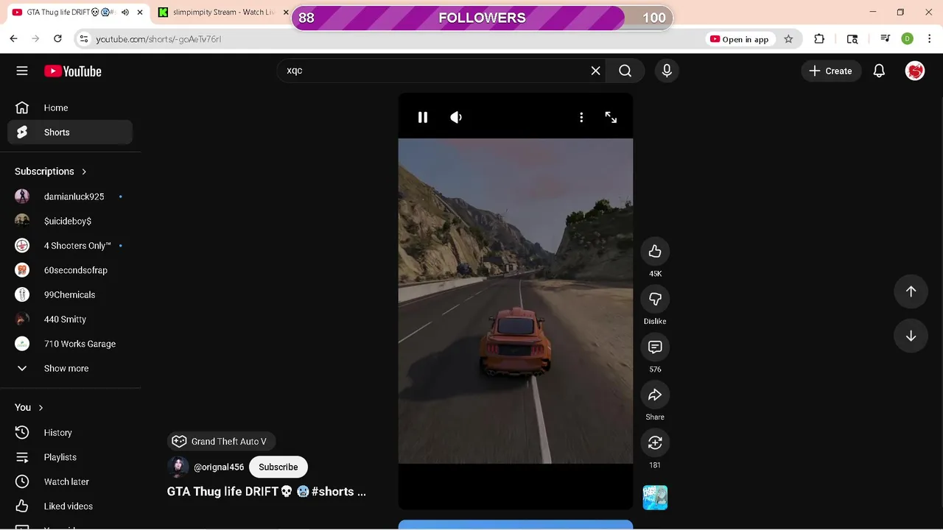This screenshot has height=530, width=943.
Task: Go back with the browser back arrow
Action: click(x=13, y=39)
